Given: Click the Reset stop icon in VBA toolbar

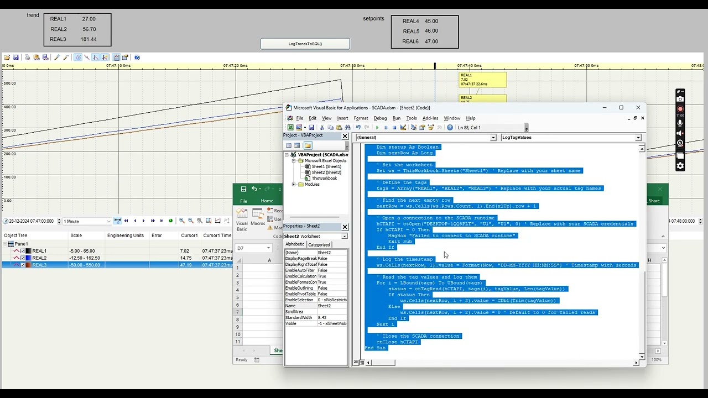Looking at the screenshot, I should tap(394, 128).
